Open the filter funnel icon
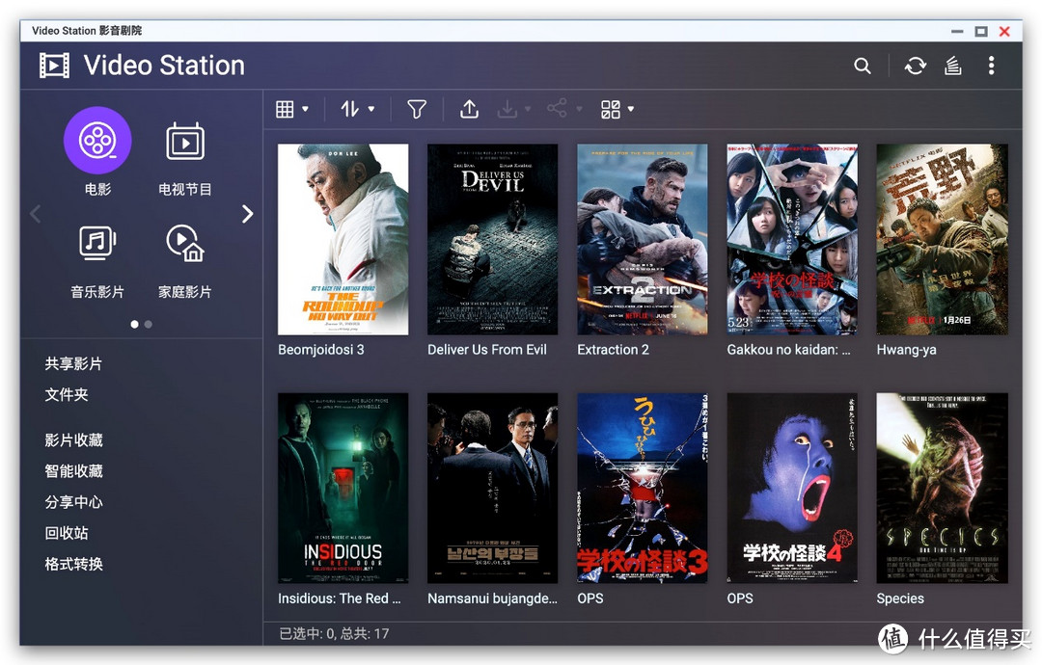 click(417, 109)
